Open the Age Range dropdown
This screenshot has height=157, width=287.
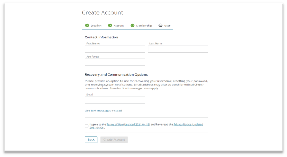[115, 62]
